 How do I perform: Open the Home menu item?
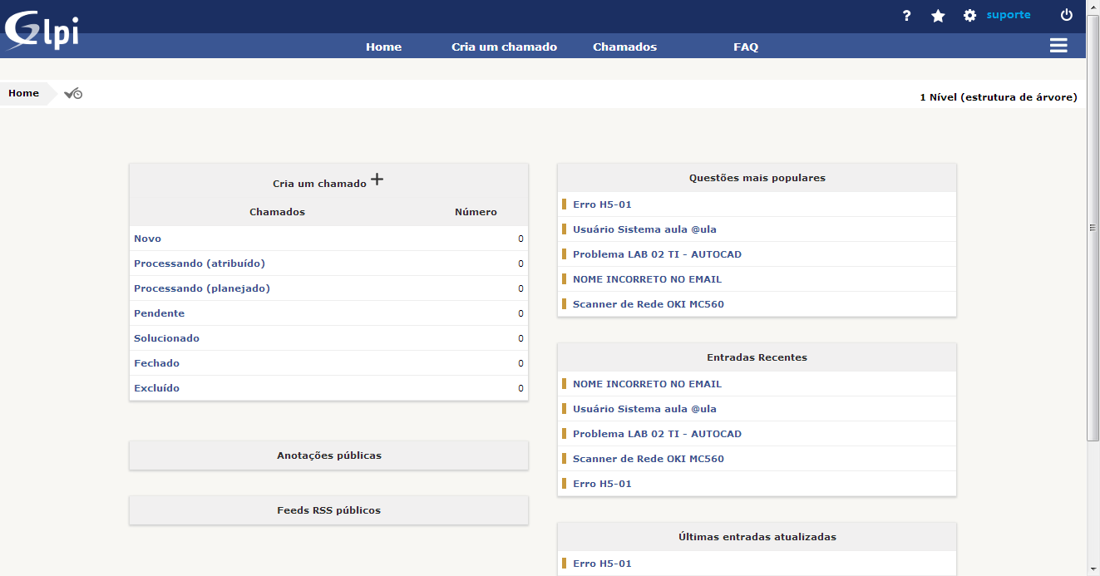(383, 47)
